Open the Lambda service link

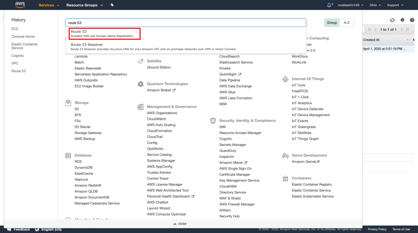(x=81, y=56)
